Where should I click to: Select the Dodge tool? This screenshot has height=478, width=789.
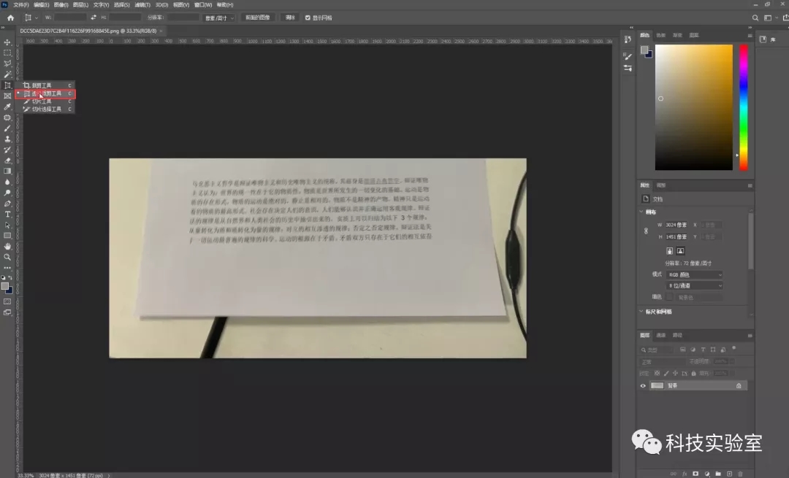7,193
